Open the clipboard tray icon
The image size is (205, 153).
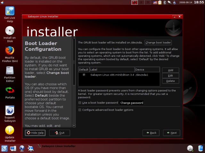tap(160, 3)
